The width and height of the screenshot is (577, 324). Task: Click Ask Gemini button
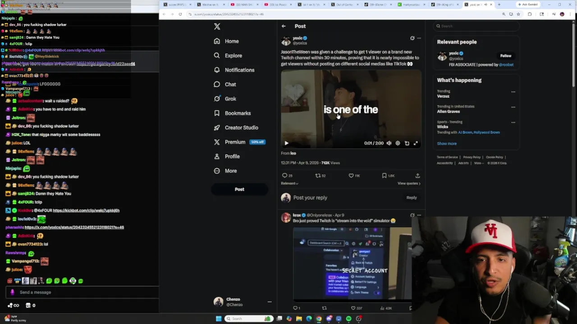pyautogui.click(x=527, y=4)
